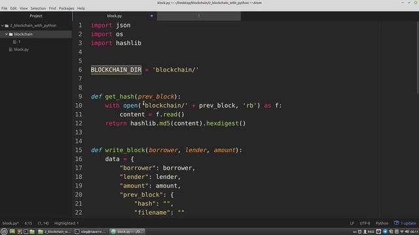Change the LF line ending setting

352,223
